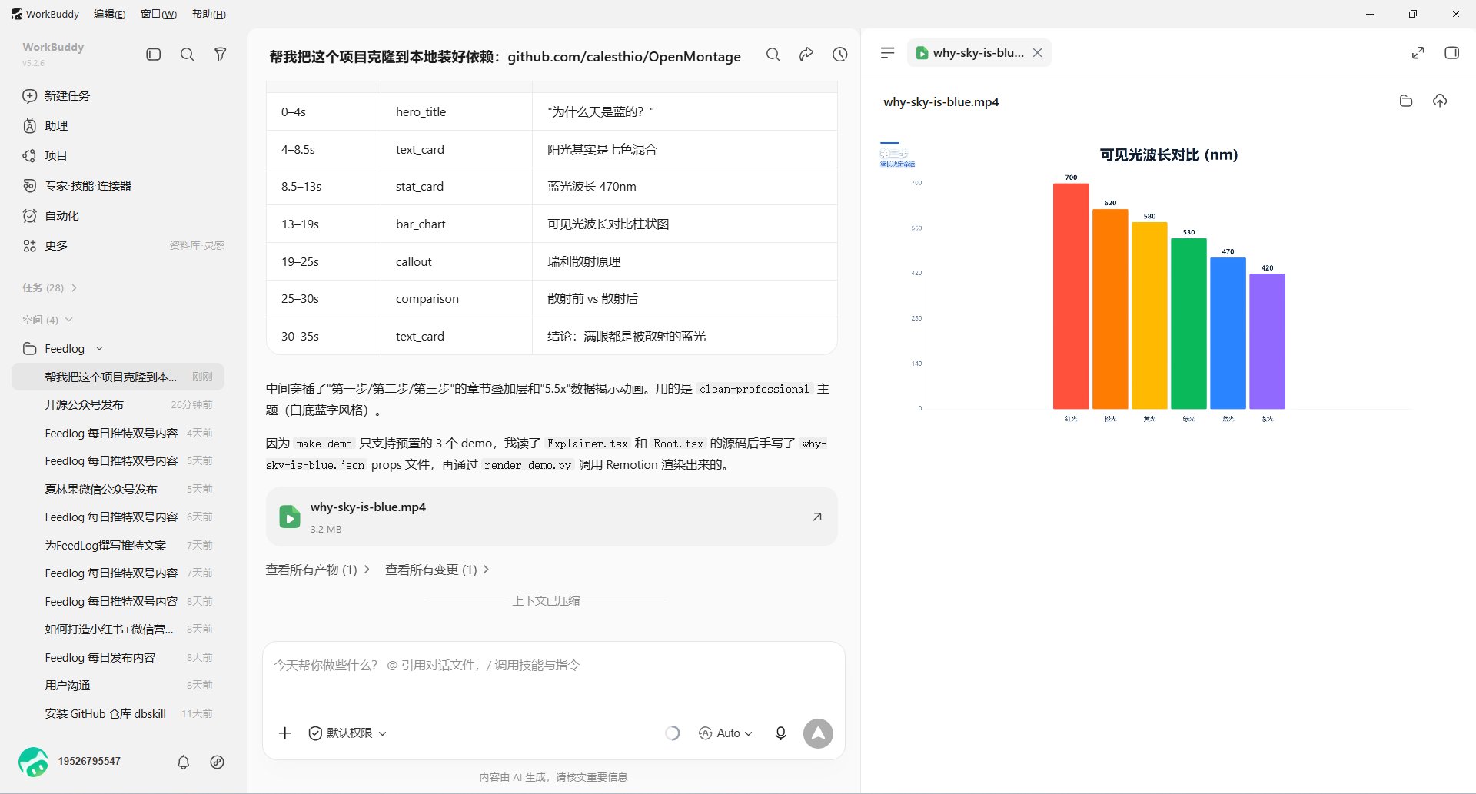Open the WorkBuddy menu in the menu bar
Image resolution: width=1476 pixels, height=794 pixels.
(x=45, y=14)
